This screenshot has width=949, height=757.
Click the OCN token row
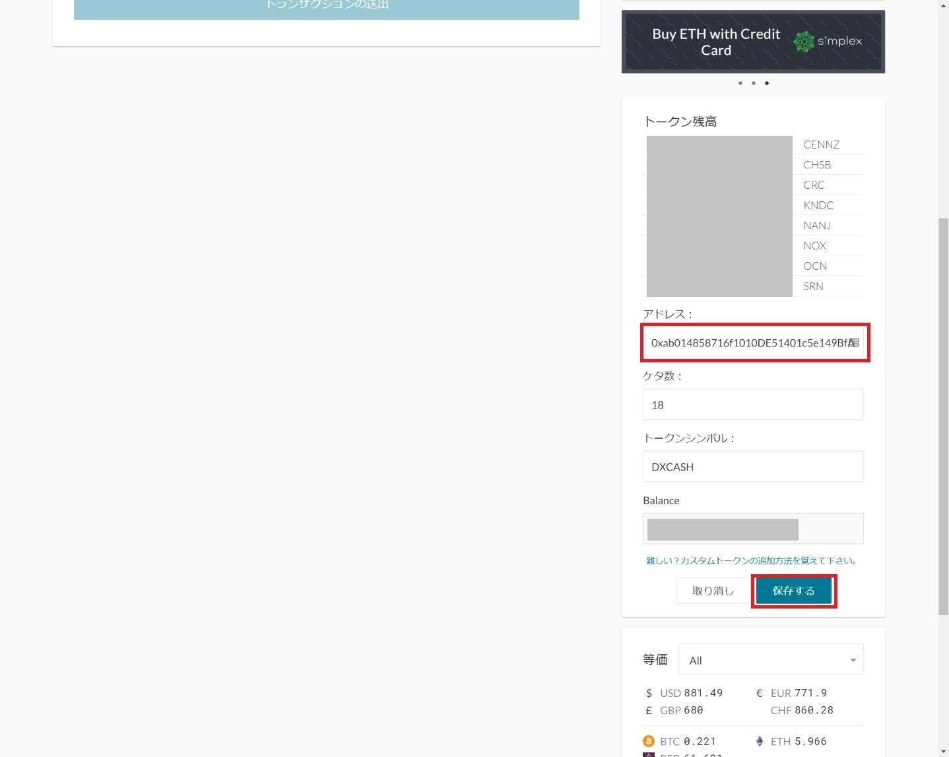753,265
